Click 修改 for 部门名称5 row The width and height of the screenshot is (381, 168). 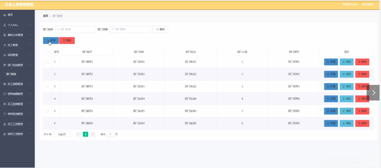tap(346, 111)
